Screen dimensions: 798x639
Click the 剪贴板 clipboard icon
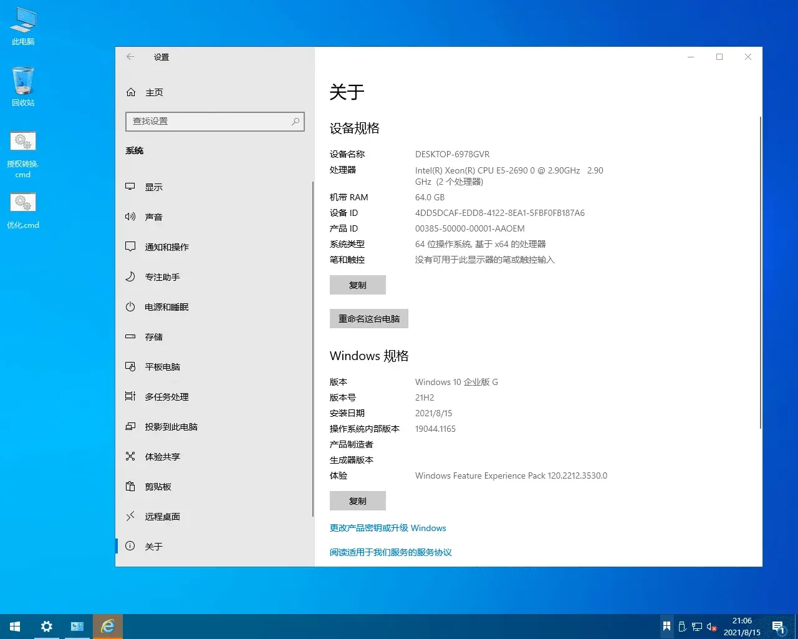pyautogui.click(x=130, y=486)
